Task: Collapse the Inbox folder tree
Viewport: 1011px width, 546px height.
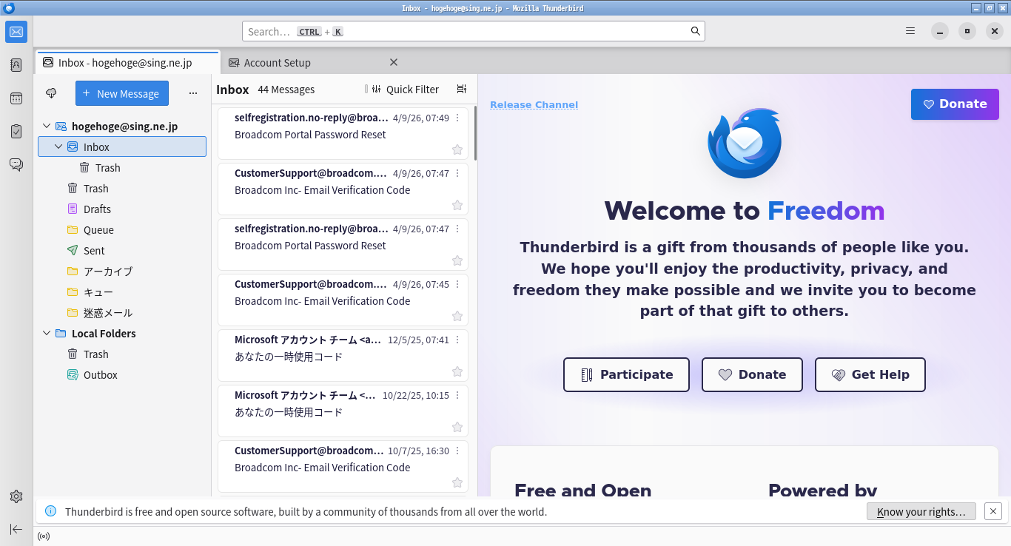Action: pos(58,146)
